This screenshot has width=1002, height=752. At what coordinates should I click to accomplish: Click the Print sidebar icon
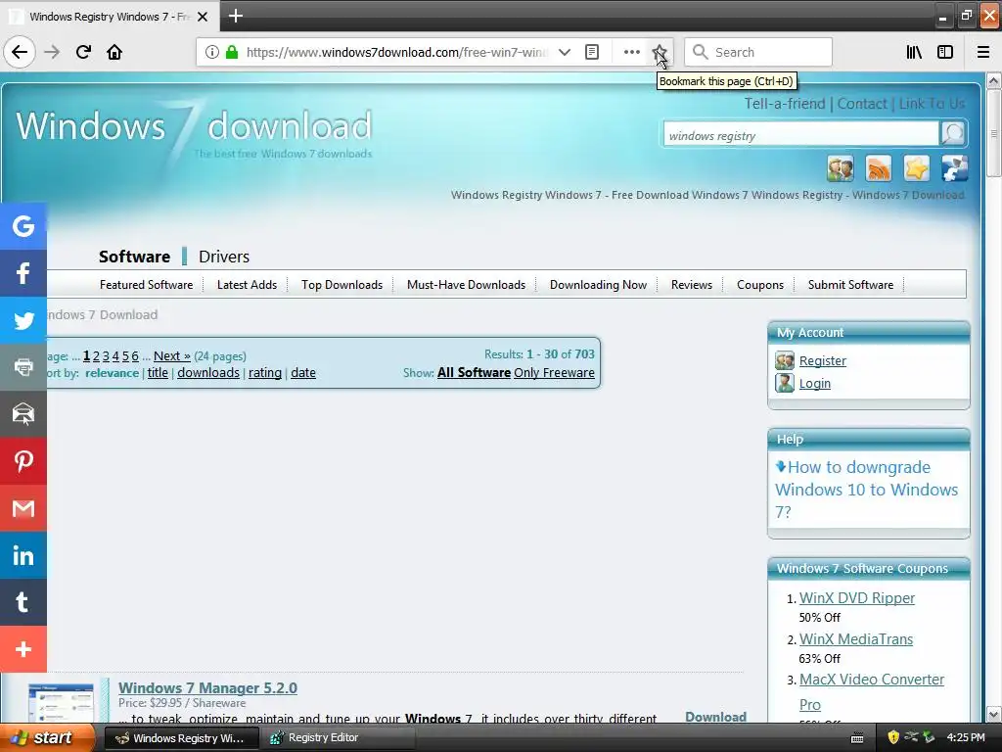click(x=23, y=367)
